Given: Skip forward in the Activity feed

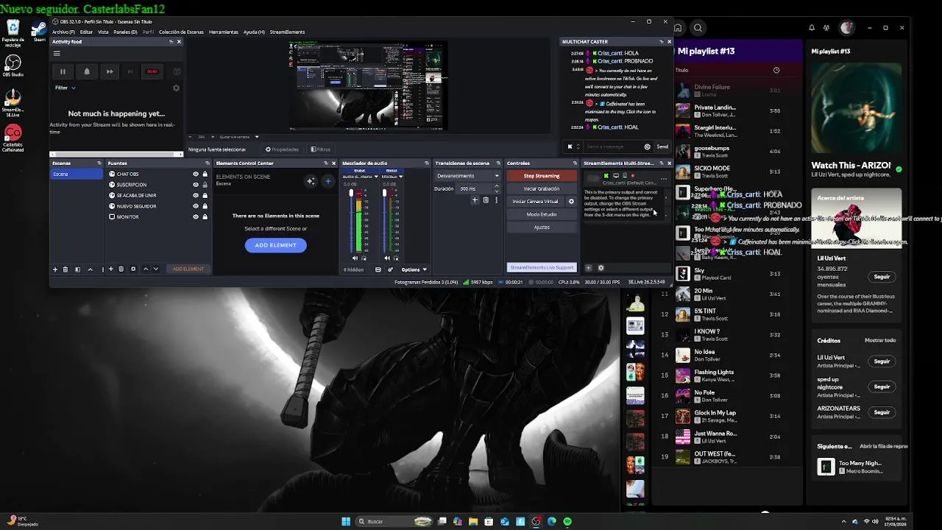Looking at the screenshot, I should [x=110, y=71].
